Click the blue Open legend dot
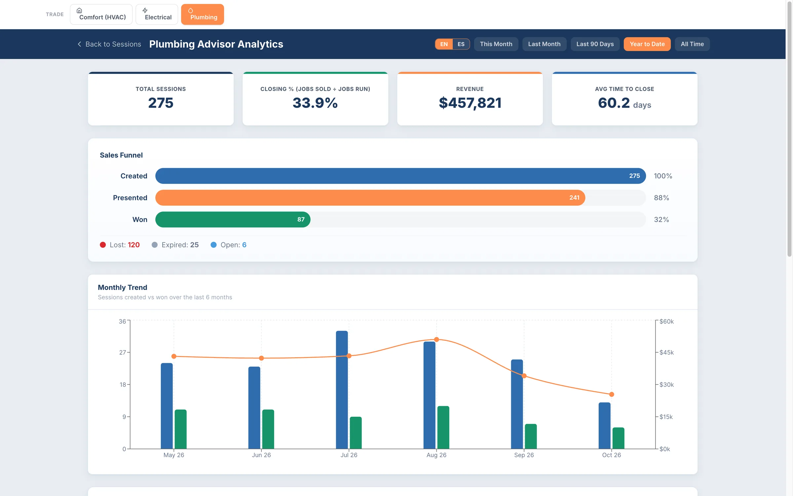The width and height of the screenshot is (793, 496). 213,245
